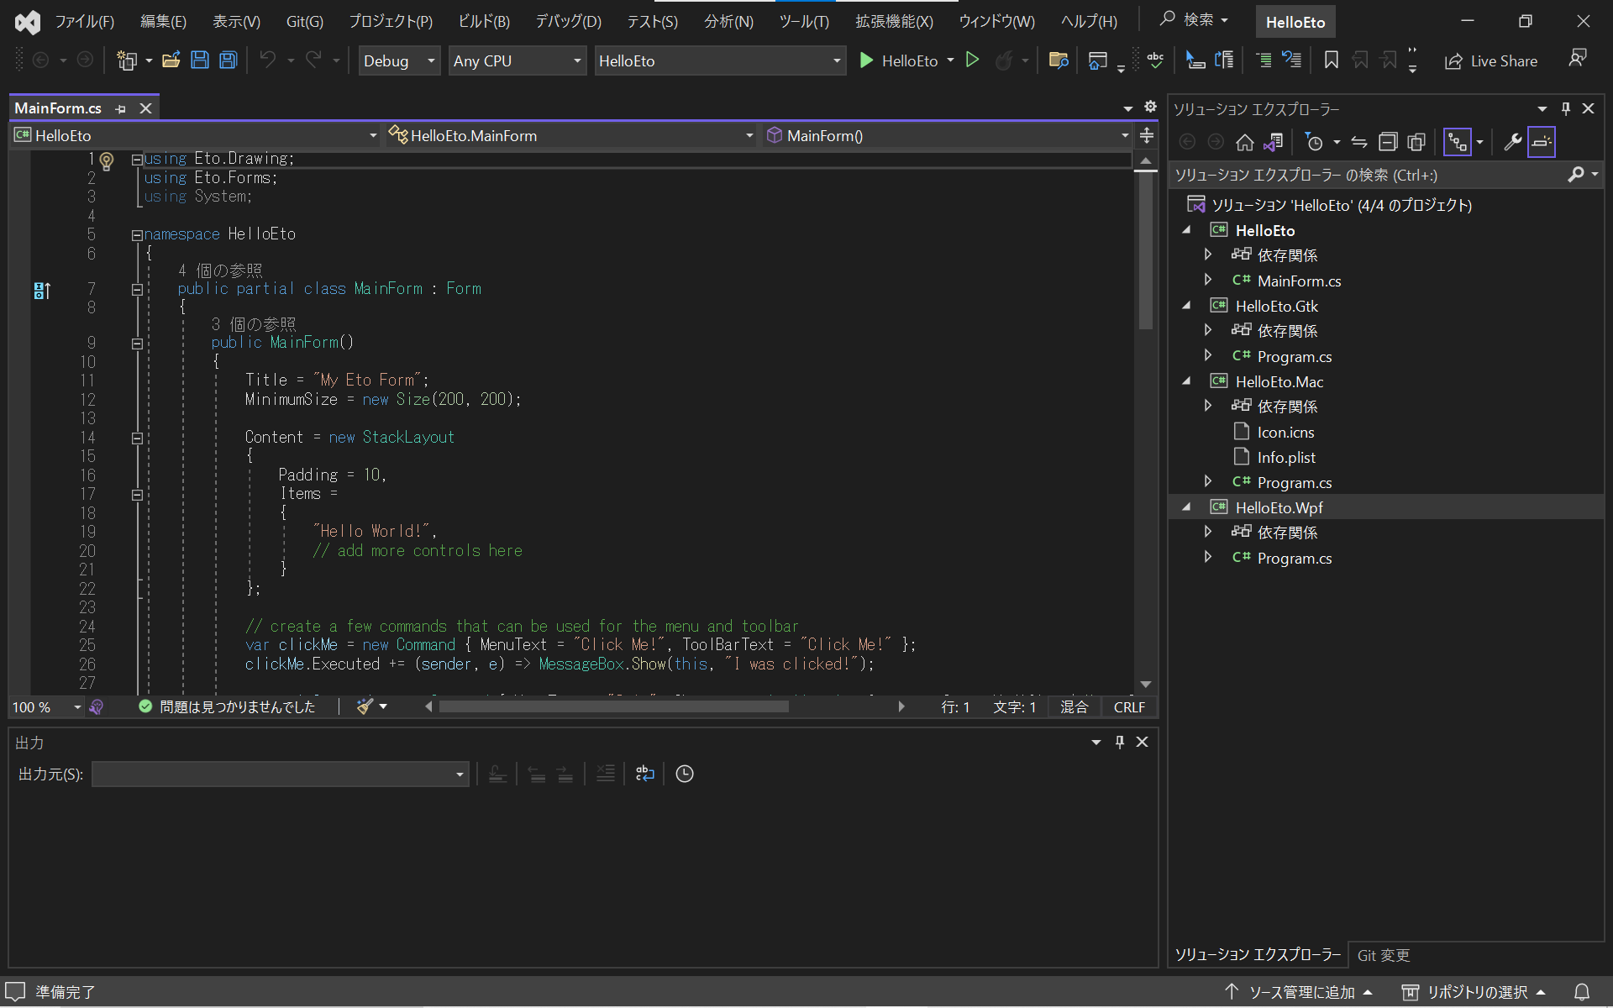This screenshot has width=1613, height=1008.
Task: Click the comment-out selected lines icon
Action: tap(1264, 60)
